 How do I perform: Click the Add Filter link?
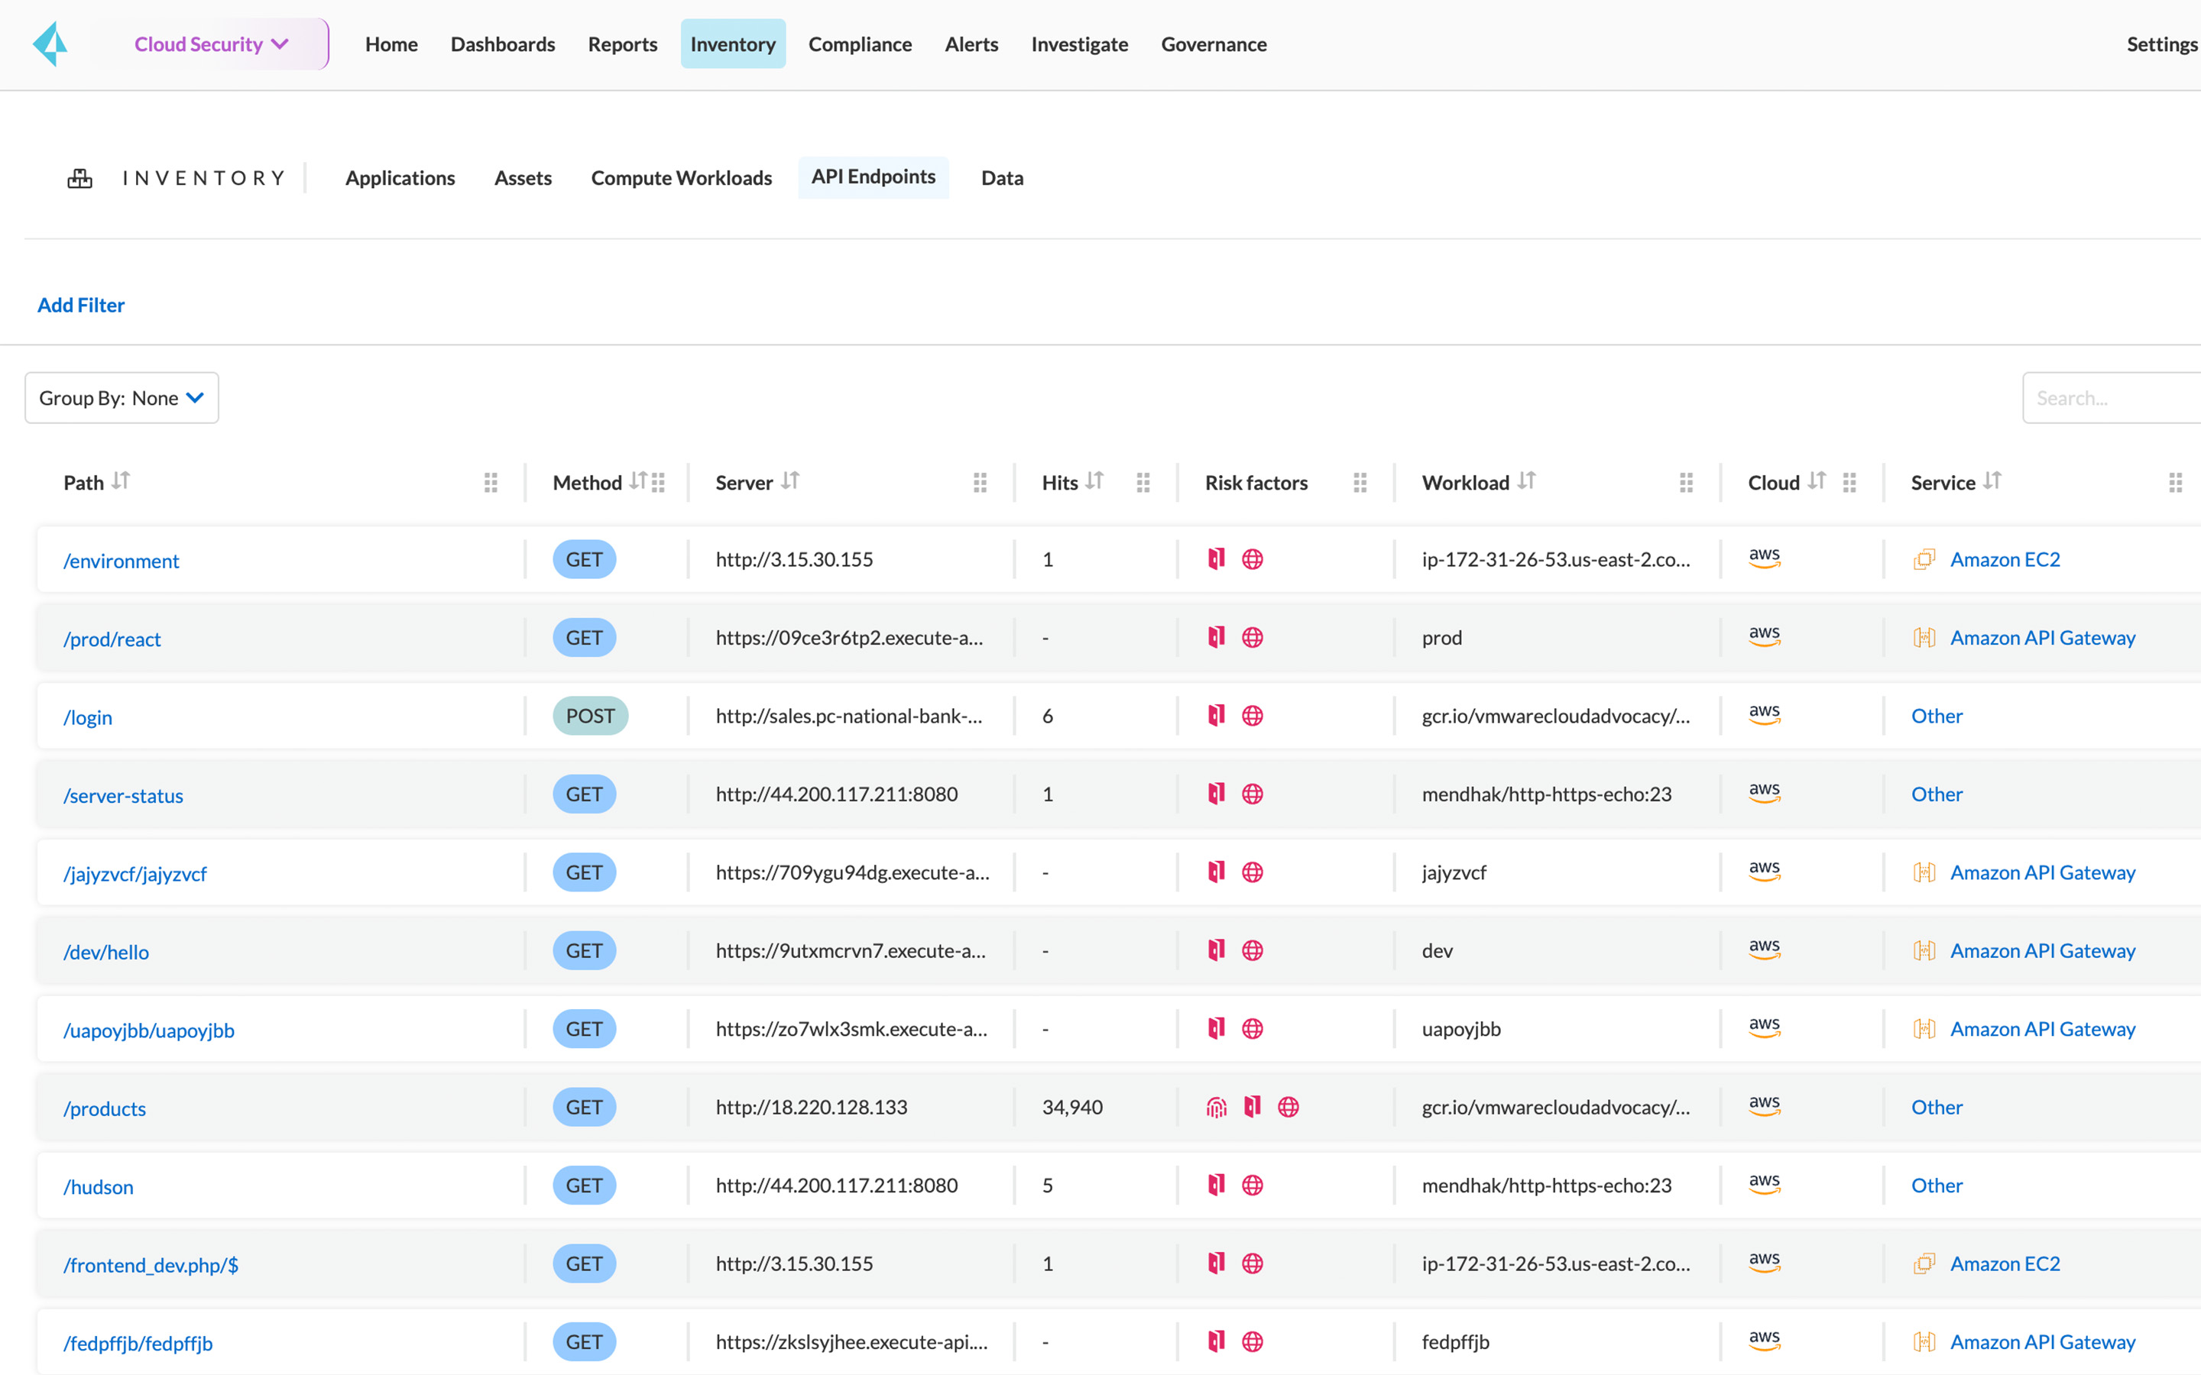pyautogui.click(x=81, y=305)
